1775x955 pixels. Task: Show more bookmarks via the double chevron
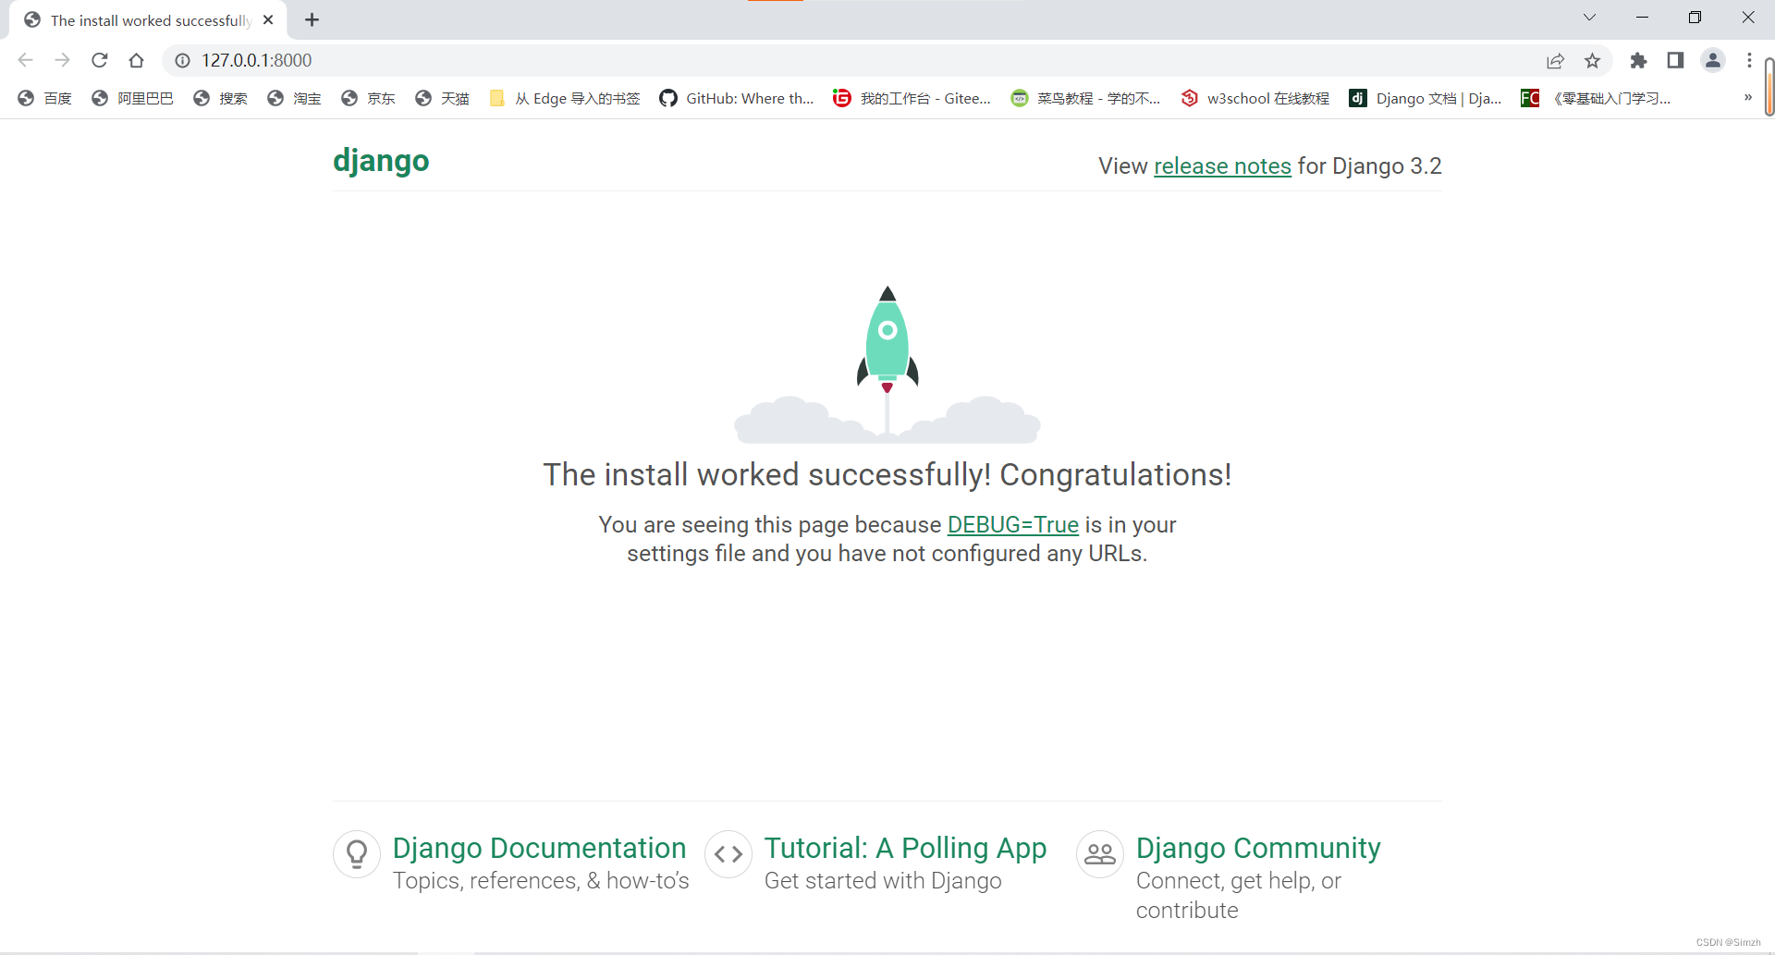(x=1747, y=97)
